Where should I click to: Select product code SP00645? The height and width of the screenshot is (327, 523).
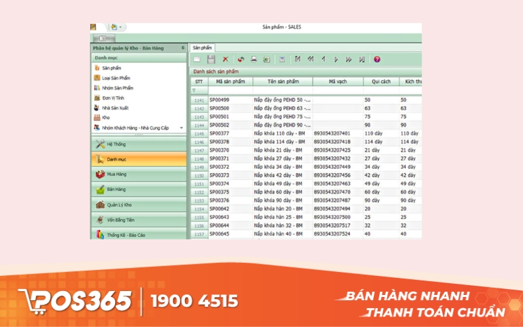[219, 234]
